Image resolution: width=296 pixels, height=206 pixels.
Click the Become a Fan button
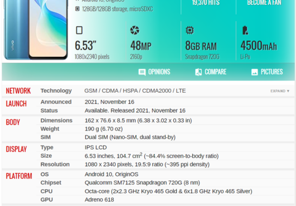264,3
